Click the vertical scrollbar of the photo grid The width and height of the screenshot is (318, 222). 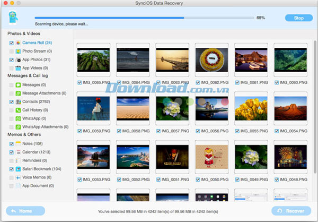point(315,107)
